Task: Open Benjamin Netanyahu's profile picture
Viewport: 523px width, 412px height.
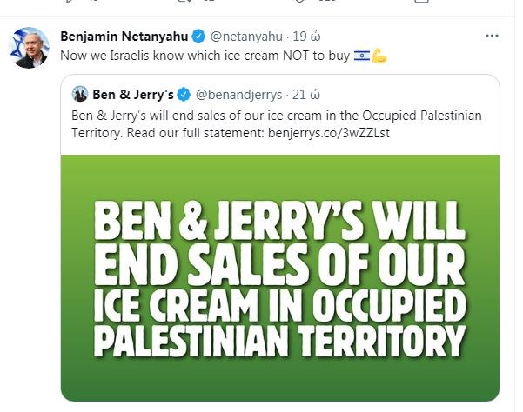Action: tap(30, 47)
